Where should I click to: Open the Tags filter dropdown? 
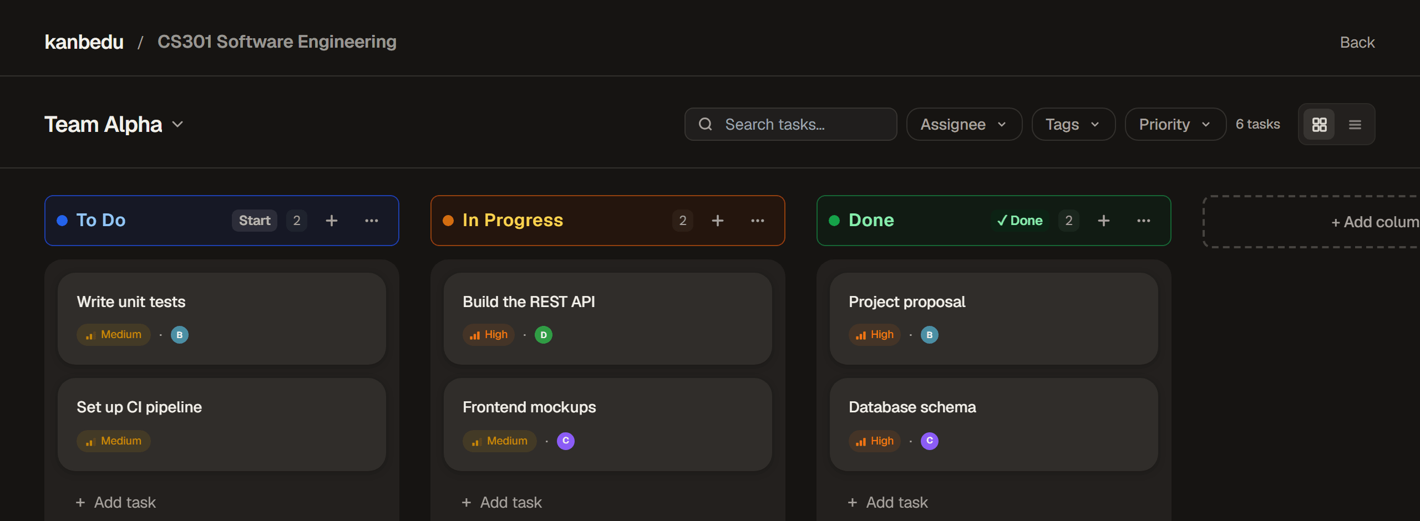pos(1073,124)
